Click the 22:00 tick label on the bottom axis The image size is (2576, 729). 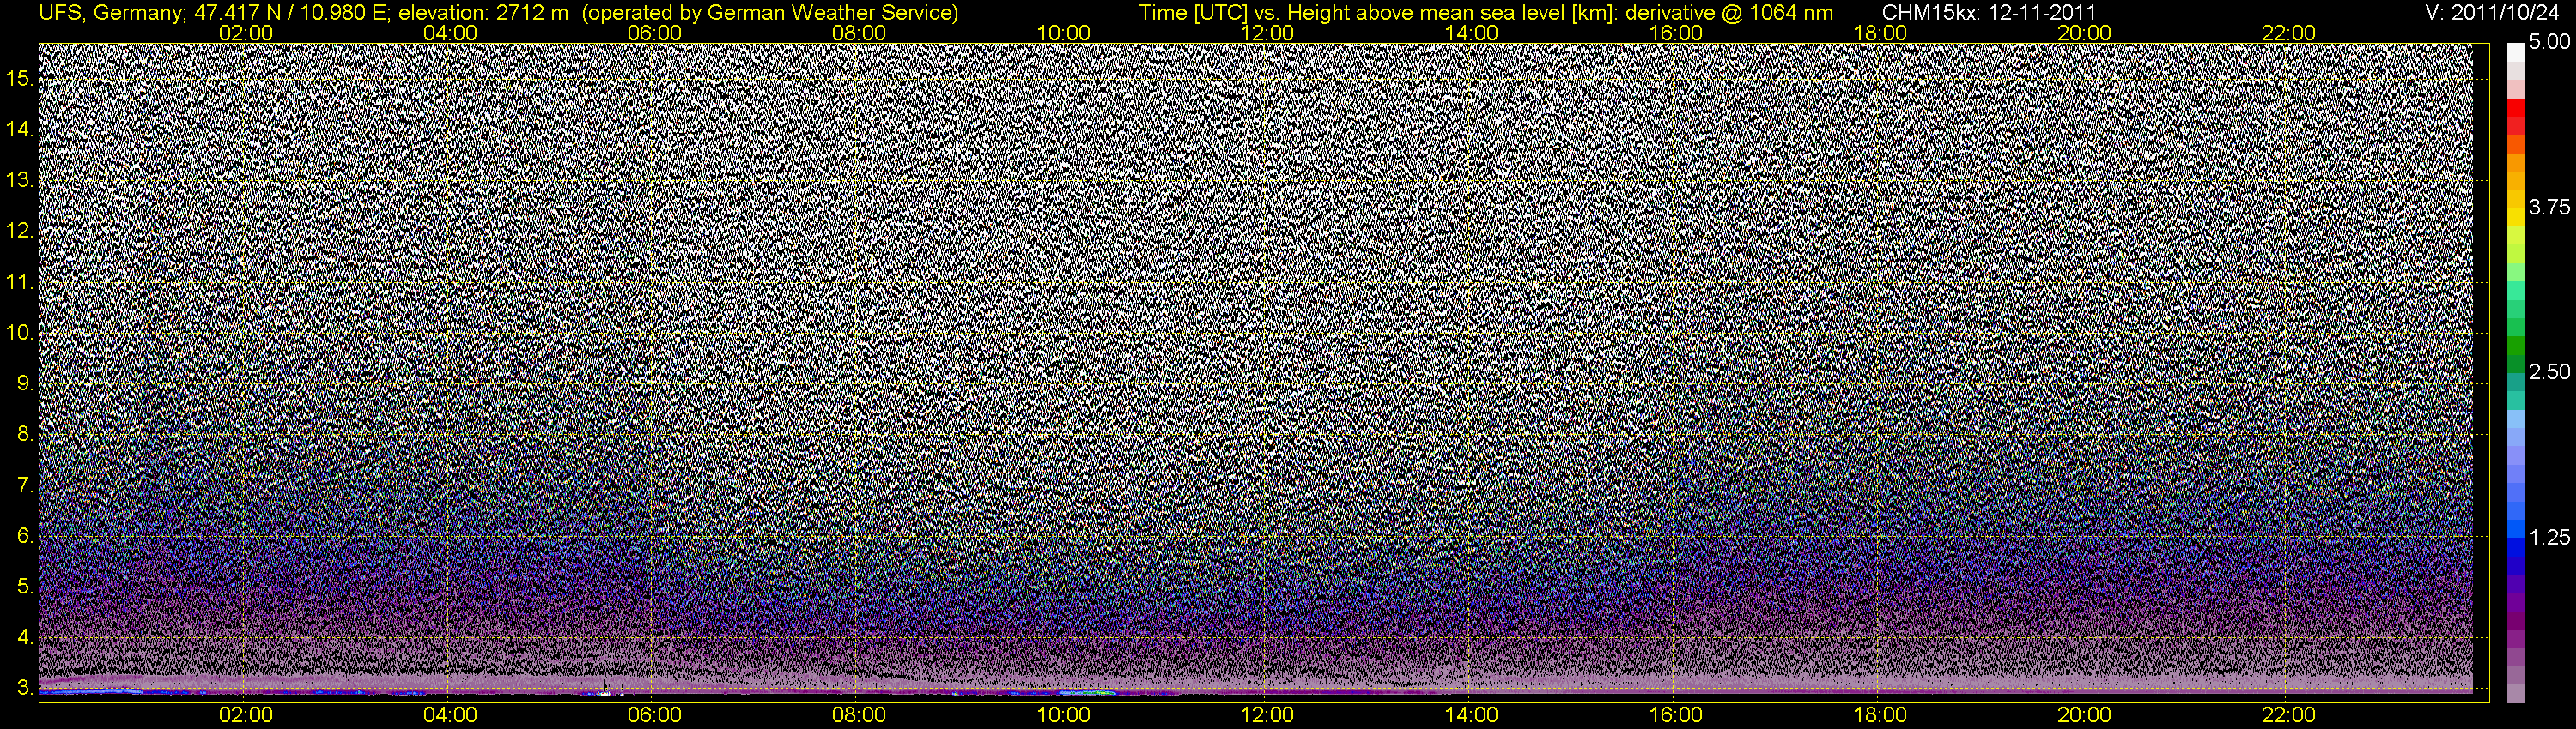click(2288, 715)
